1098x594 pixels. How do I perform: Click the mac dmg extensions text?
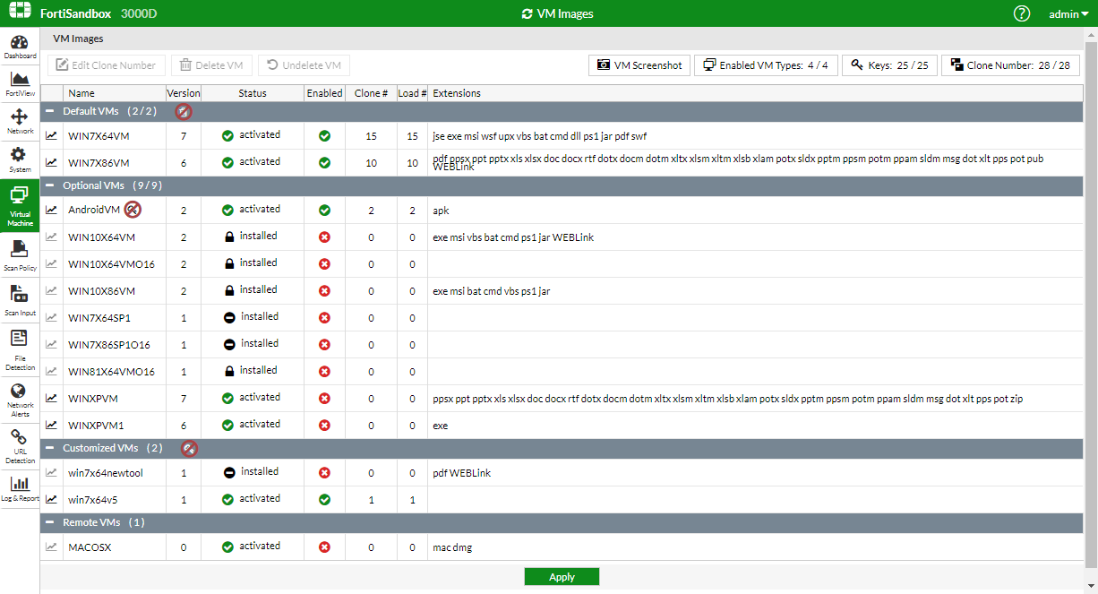452,547
